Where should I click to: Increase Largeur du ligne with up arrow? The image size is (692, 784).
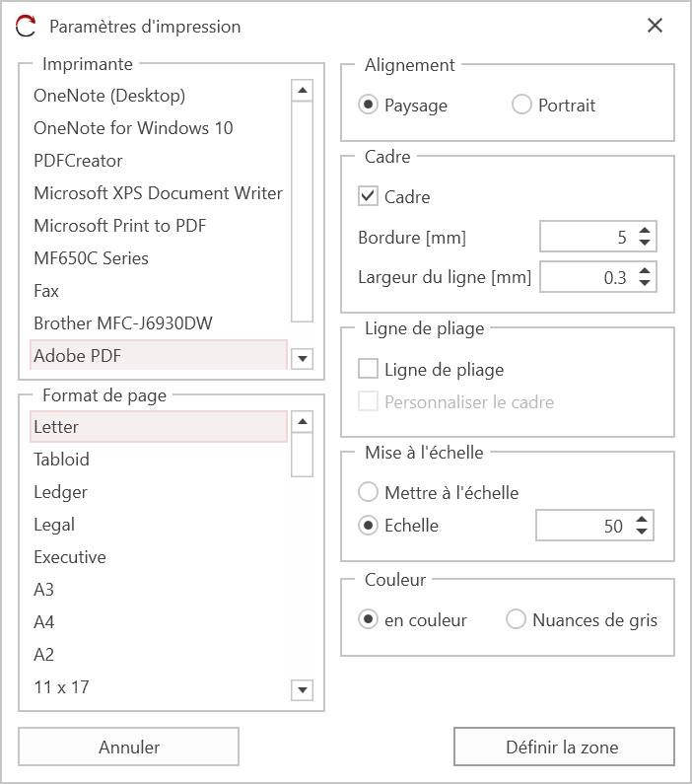click(x=644, y=271)
